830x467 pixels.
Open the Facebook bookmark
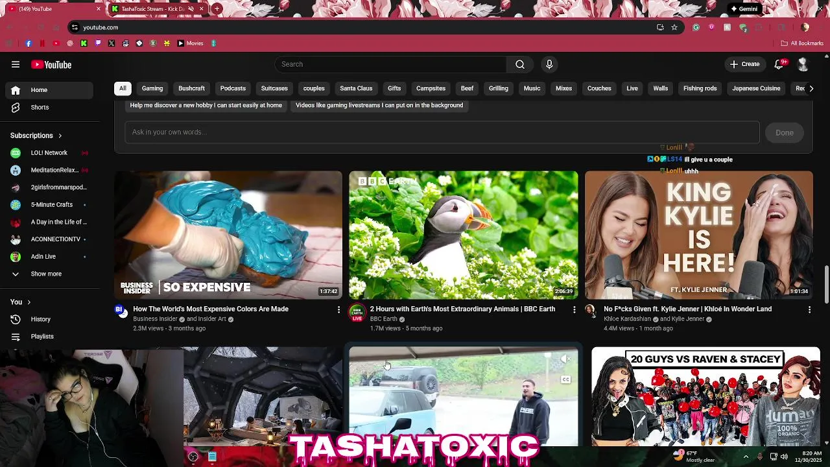29,43
